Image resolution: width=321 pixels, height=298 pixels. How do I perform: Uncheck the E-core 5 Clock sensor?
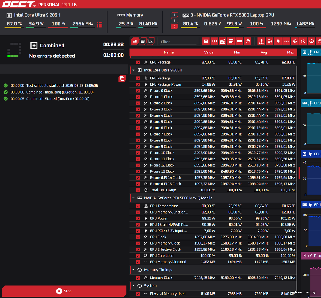(x=138, y=122)
